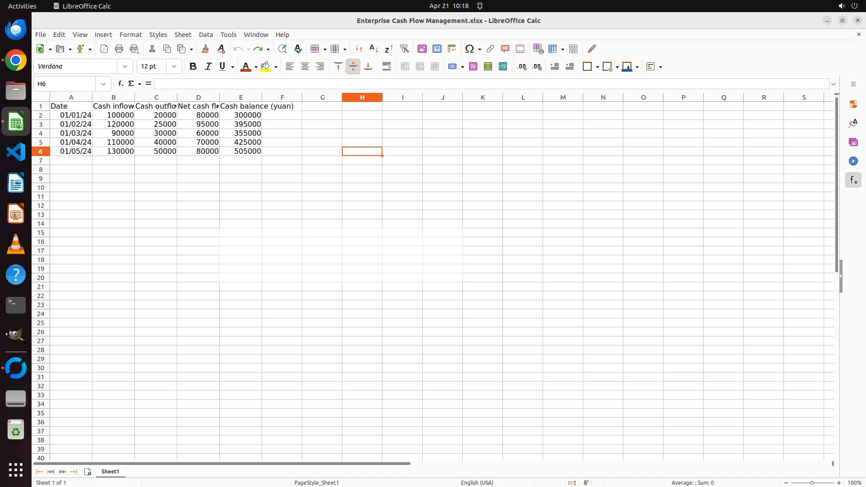Click the Clone Formatting paintbrush icon
866x487 pixels.
tap(205, 49)
